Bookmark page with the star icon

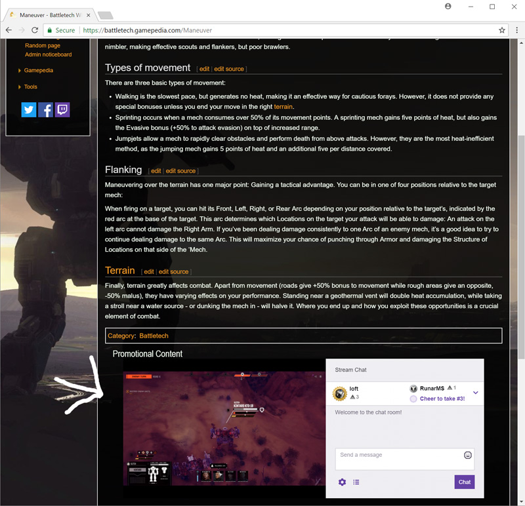[502, 30]
